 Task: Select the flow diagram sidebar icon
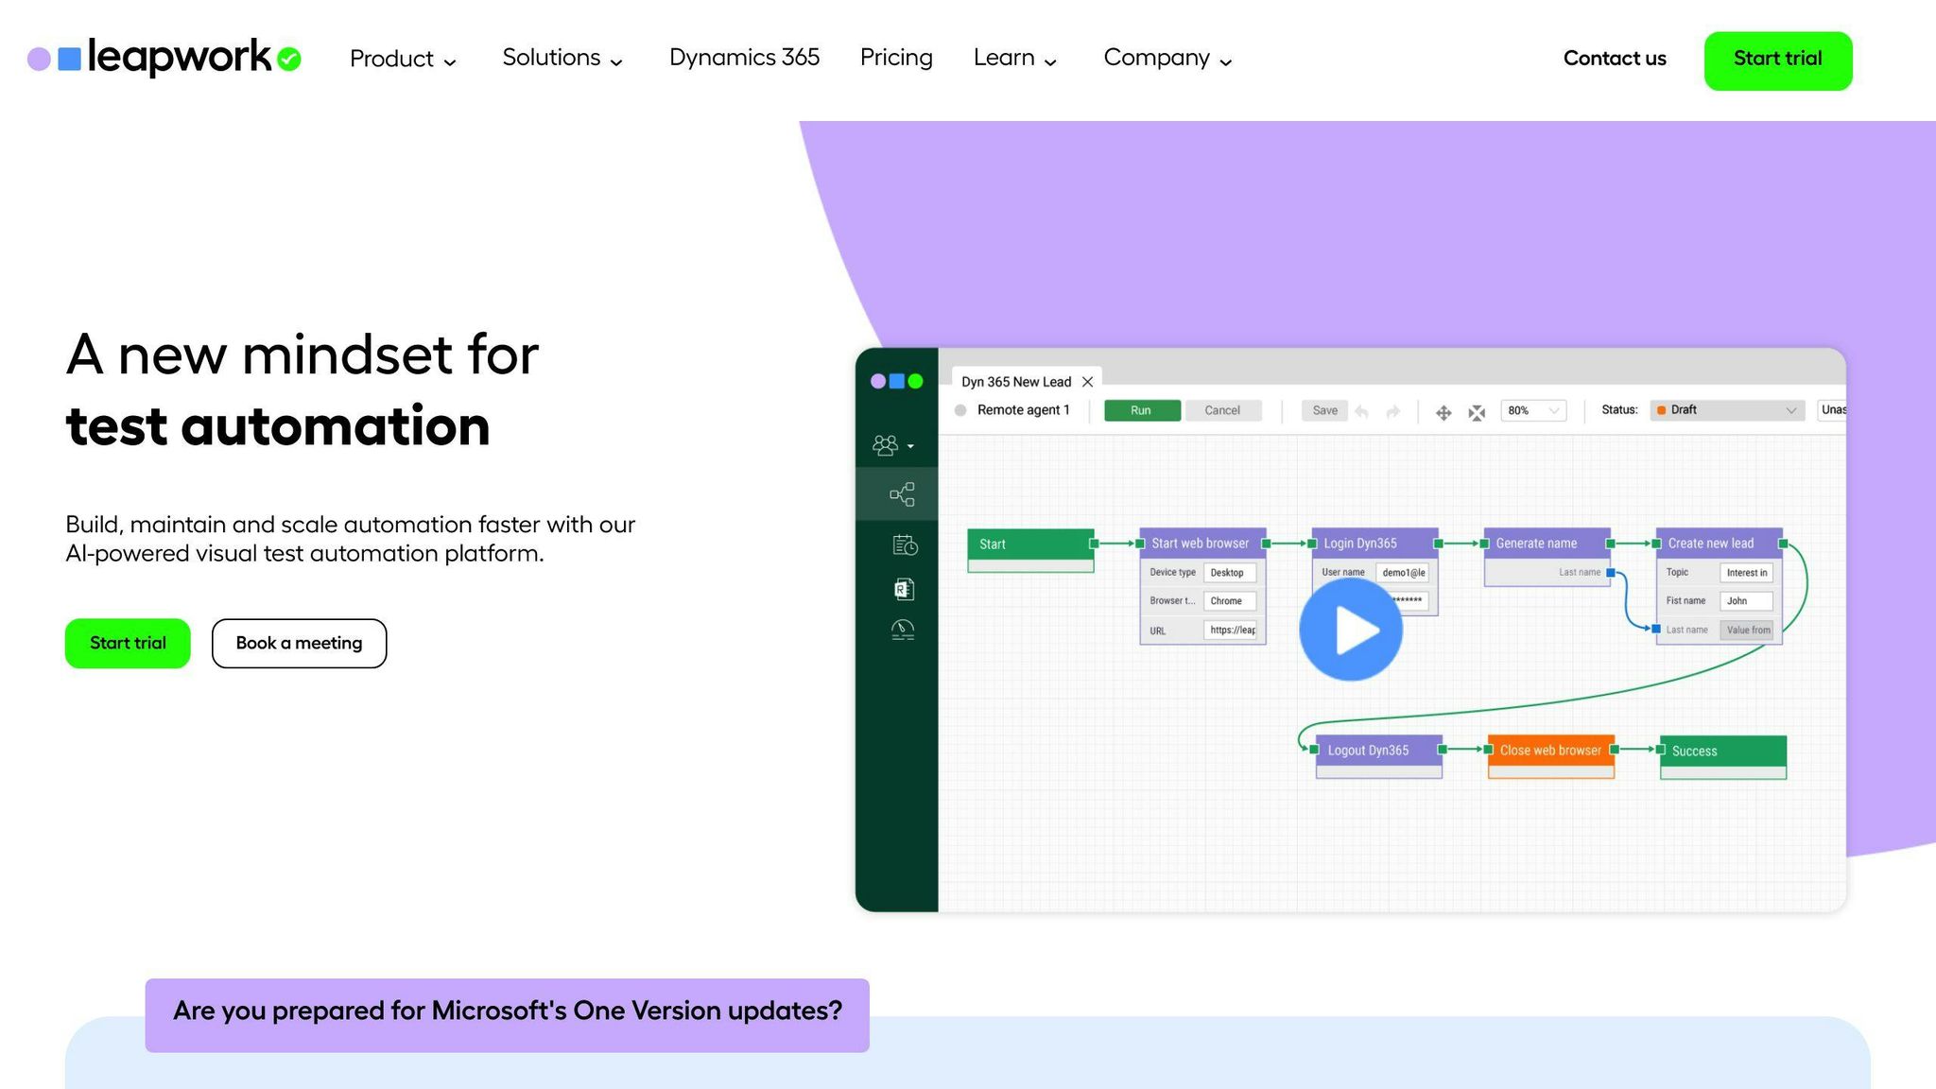(902, 494)
